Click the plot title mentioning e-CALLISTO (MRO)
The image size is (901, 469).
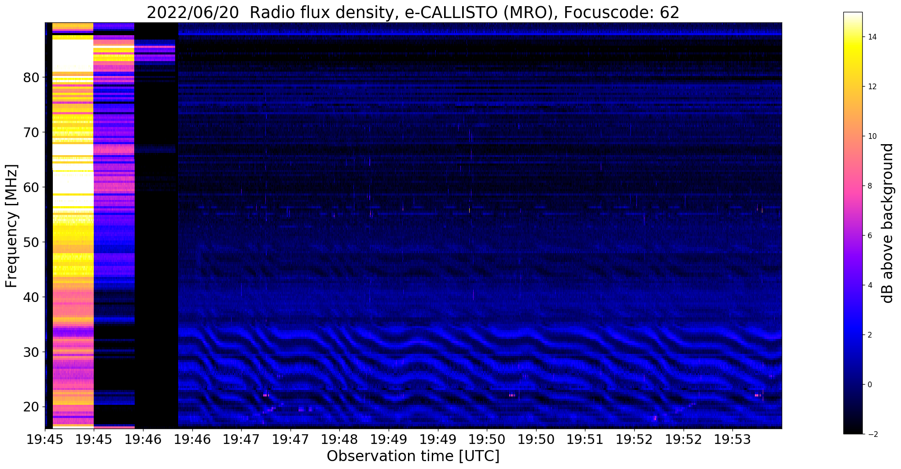(x=413, y=13)
